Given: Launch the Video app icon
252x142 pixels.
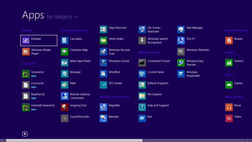Looking at the screenshot, I should (229, 118).
